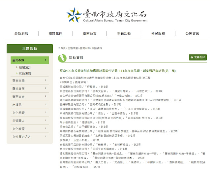Open 活動資料 sub-item in sidebar
The image size is (211, 172).
coord(25,74)
